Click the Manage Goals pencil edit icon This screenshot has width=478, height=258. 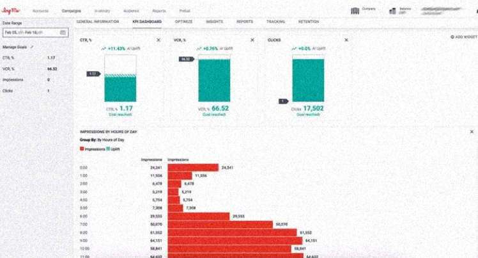[33, 47]
